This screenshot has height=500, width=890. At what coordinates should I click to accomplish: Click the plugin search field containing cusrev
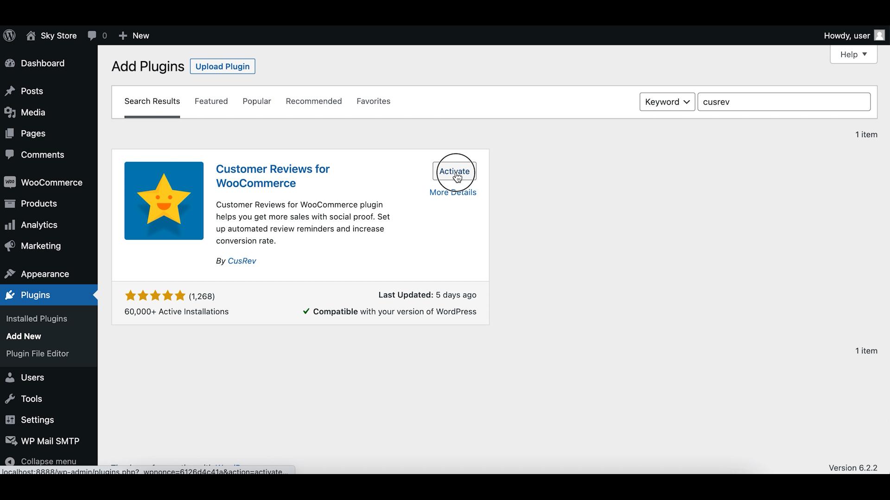[784, 102]
